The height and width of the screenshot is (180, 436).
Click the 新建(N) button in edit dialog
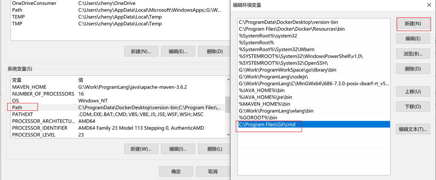point(413,24)
